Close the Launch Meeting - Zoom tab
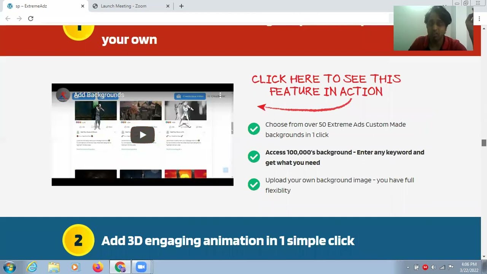This screenshot has height=274, width=487. [168, 6]
